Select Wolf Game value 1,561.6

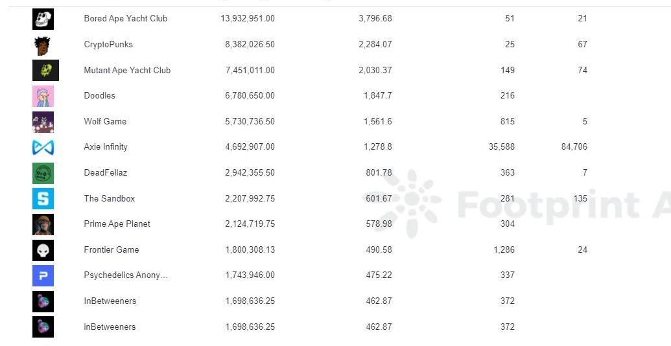(x=378, y=121)
